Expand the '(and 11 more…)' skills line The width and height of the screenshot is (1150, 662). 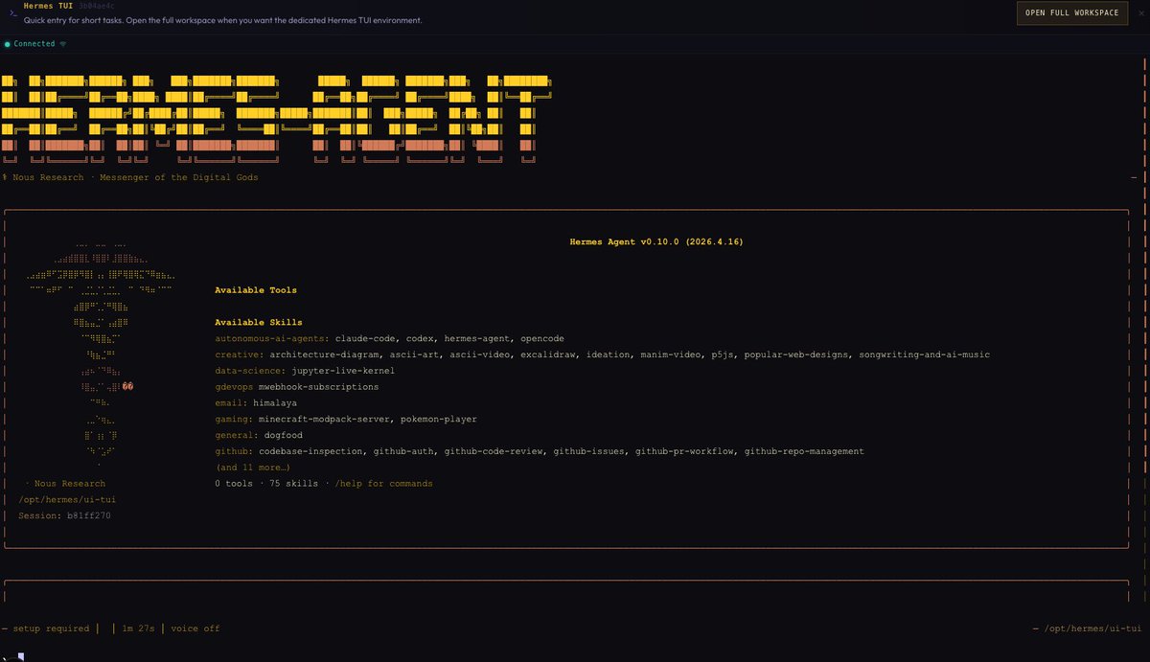coord(253,468)
